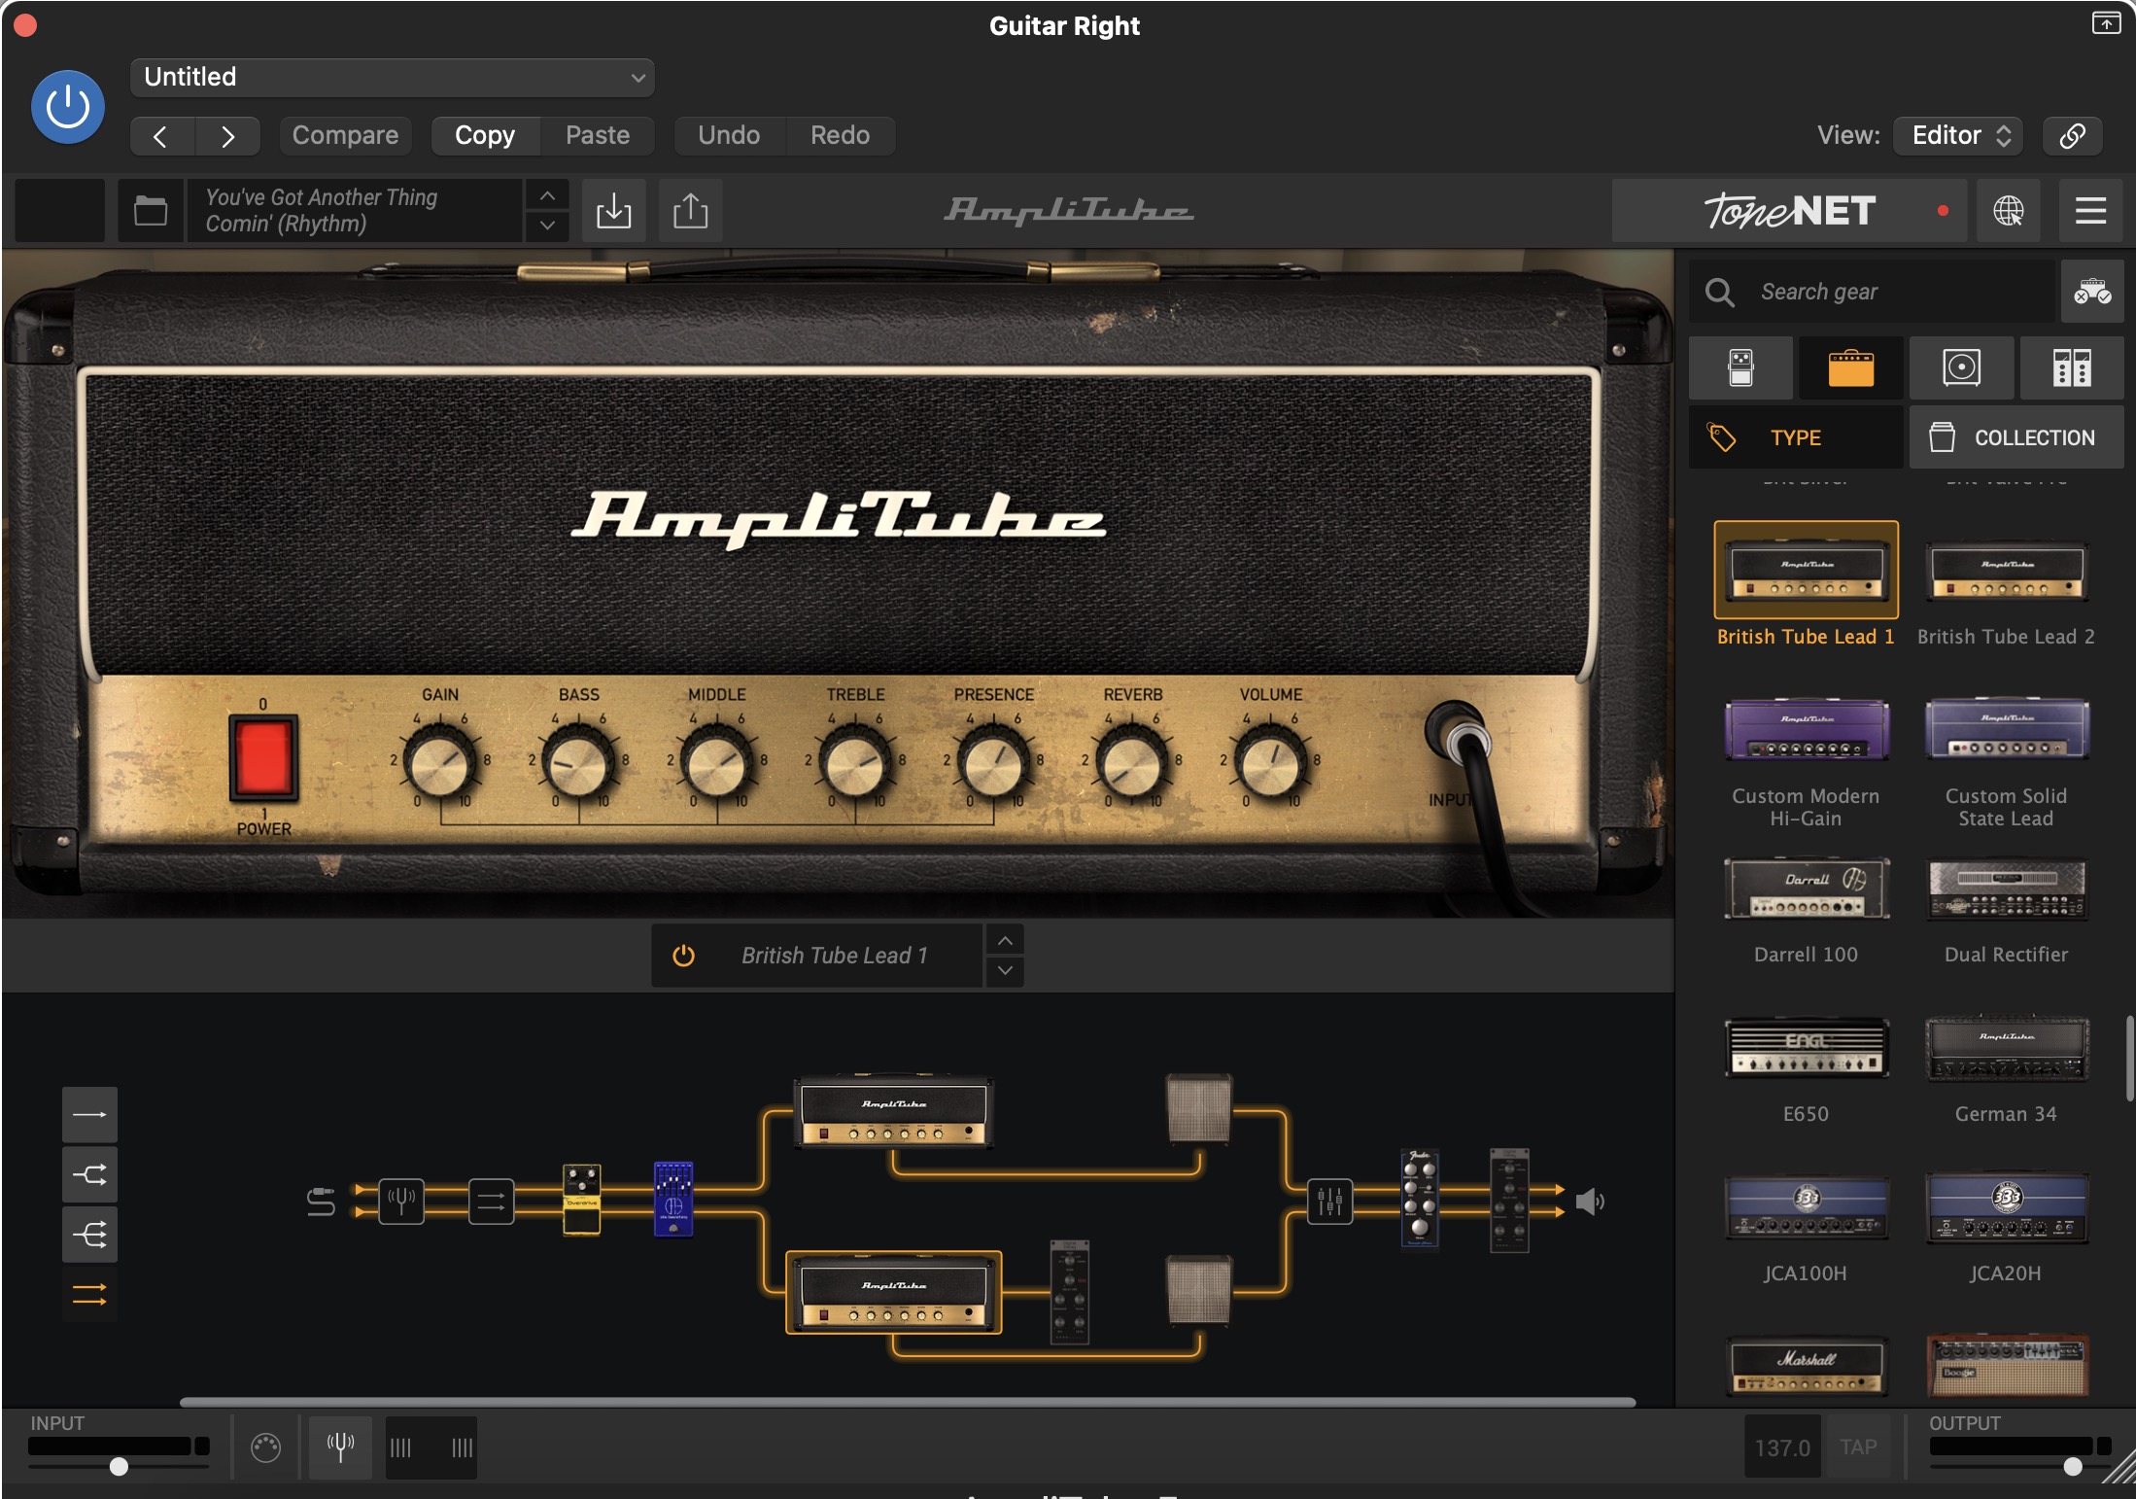The height and width of the screenshot is (1499, 2136).
Task: Click the REVERB knob
Action: (1132, 762)
